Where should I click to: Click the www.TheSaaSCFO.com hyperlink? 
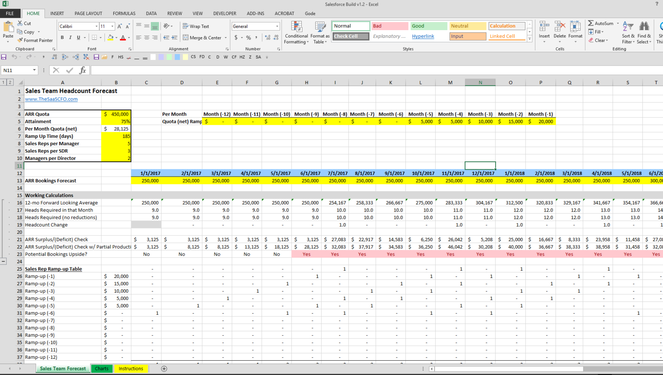click(x=51, y=99)
